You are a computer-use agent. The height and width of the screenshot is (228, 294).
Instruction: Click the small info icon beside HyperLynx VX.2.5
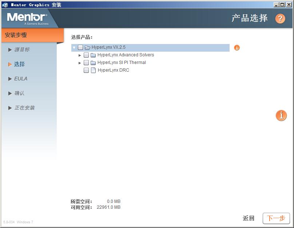tap(237, 48)
